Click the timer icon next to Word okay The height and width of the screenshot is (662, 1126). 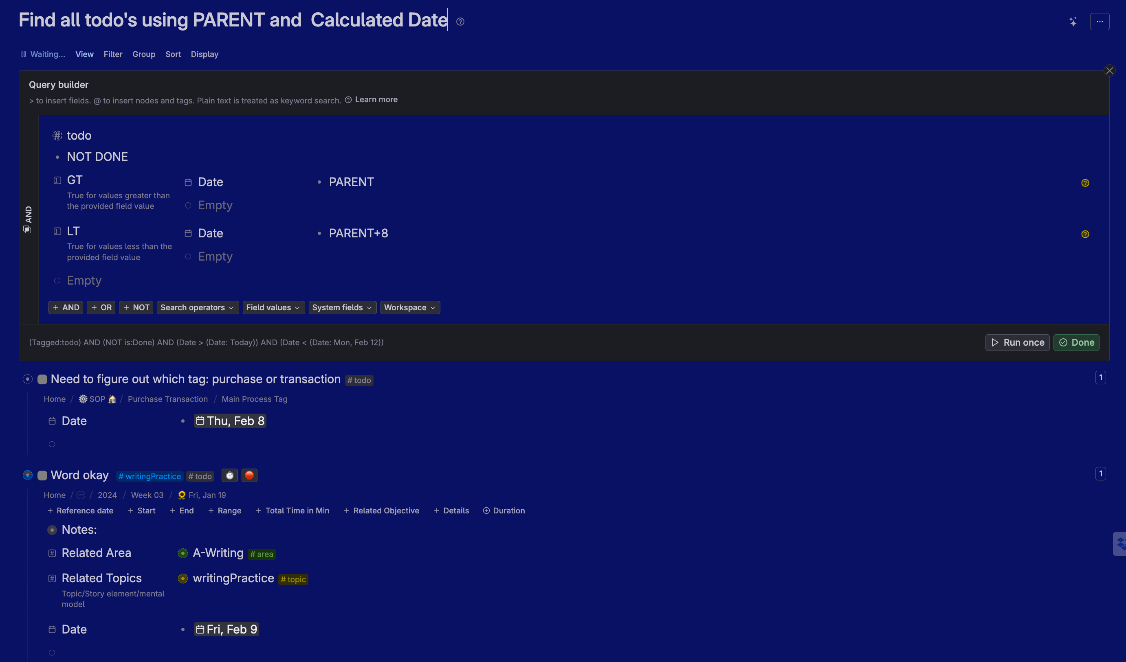tap(230, 475)
